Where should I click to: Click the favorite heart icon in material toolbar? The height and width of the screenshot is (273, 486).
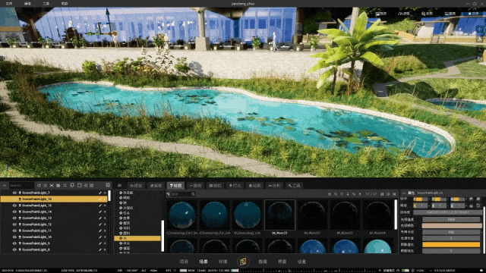[341, 194]
